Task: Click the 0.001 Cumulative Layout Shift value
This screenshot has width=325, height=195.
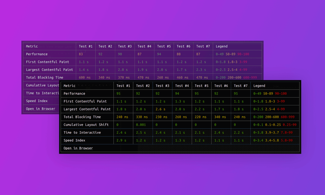Action: (141, 125)
